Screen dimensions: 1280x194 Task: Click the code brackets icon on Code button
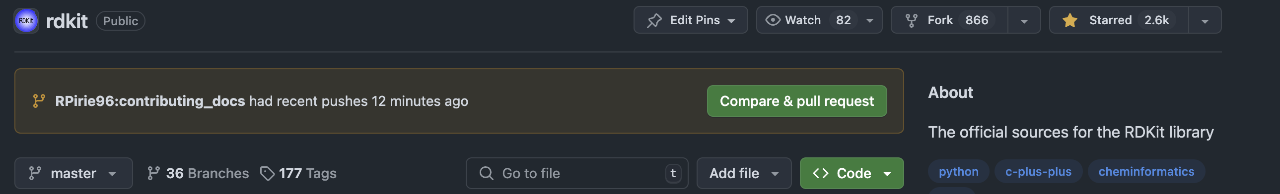[x=820, y=173]
